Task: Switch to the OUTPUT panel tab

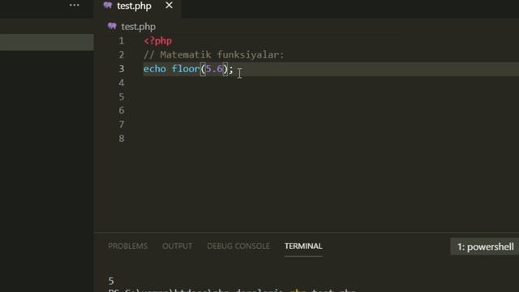Action: click(x=177, y=247)
